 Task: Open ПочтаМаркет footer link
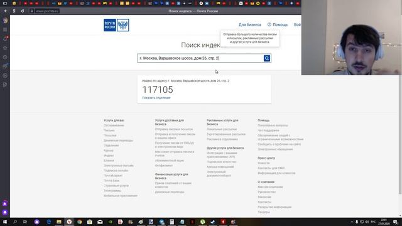click(113, 176)
